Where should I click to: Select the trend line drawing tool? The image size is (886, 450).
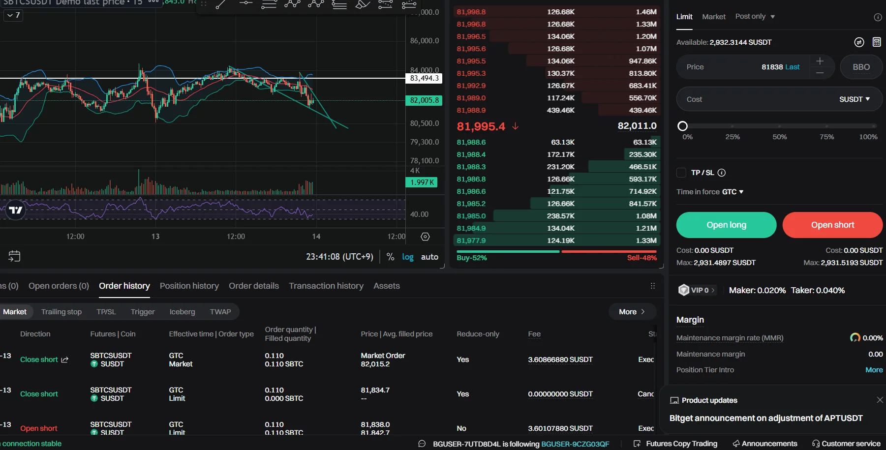pyautogui.click(x=221, y=4)
